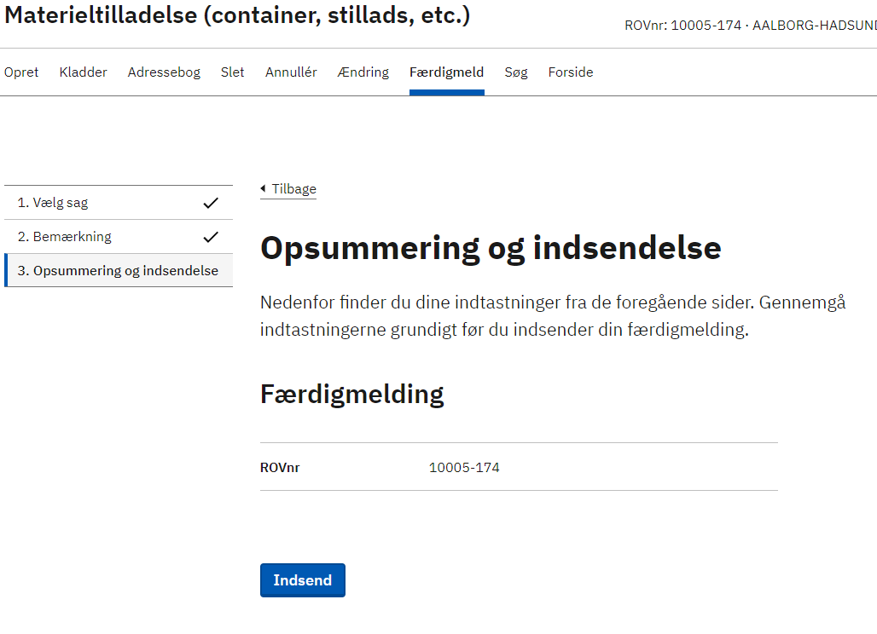Click the checkmark beside Vælg sag
Viewport: 877px width, 634px height.
point(211,203)
